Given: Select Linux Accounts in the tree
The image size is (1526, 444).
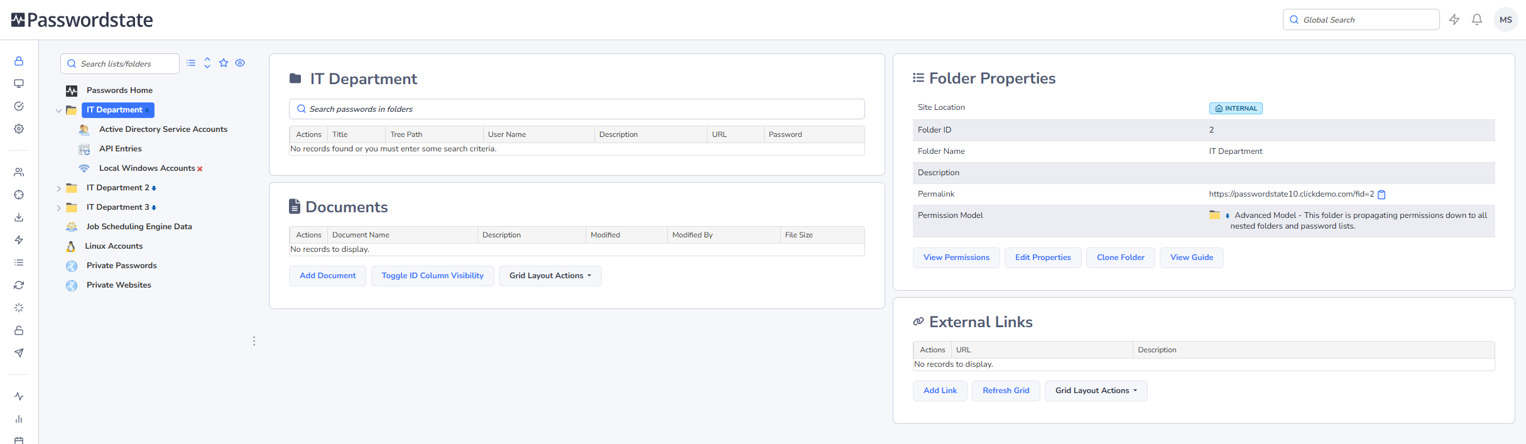Looking at the screenshot, I should (114, 246).
